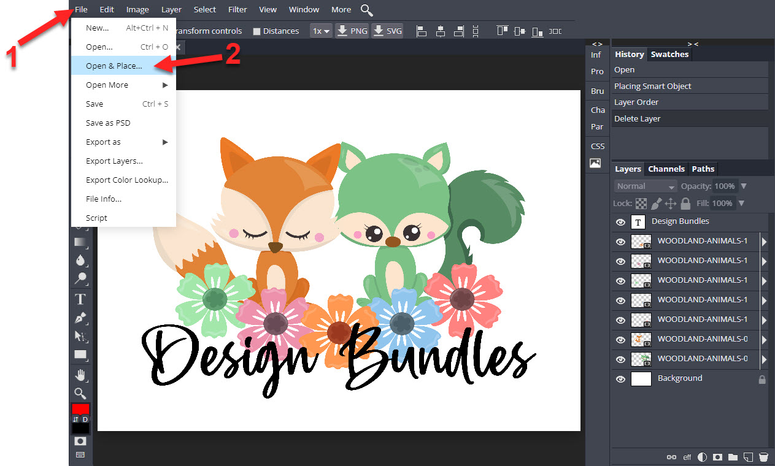Enable the Distances checkbox
The height and width of the screenshot is (466, 775).
point(257,31)
